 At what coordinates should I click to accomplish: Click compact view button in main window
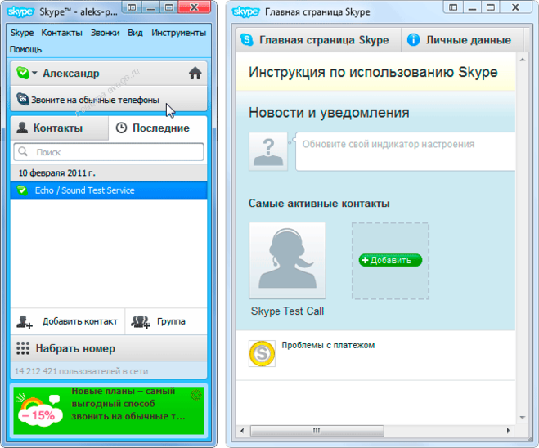[132, 7]
